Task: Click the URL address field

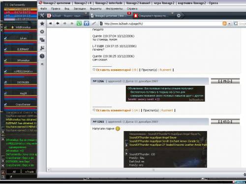Action: 162,24
